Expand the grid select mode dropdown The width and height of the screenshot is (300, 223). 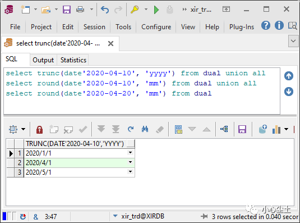(24, 129)
